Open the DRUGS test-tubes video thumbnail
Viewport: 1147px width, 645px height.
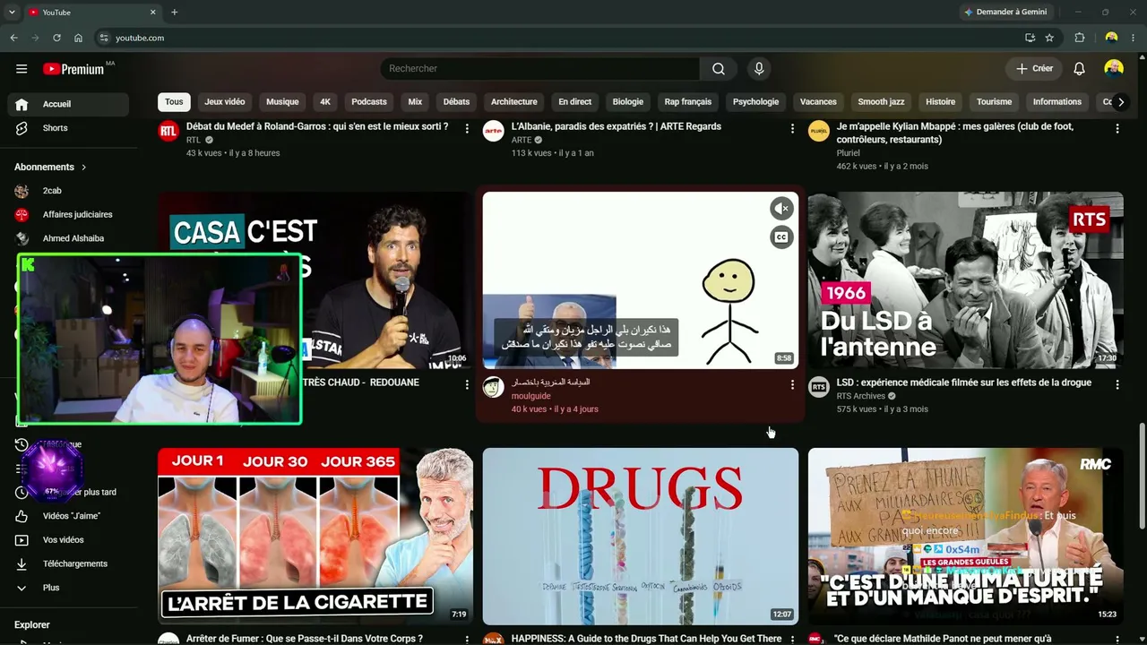pos(641,537)
